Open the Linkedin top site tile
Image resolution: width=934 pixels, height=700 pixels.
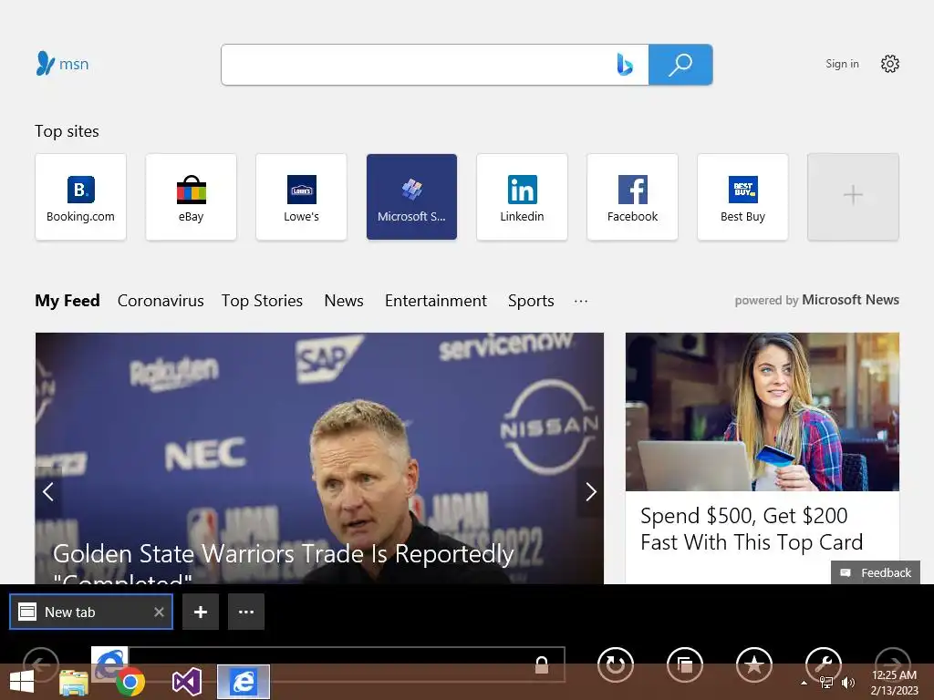[522, 197]
